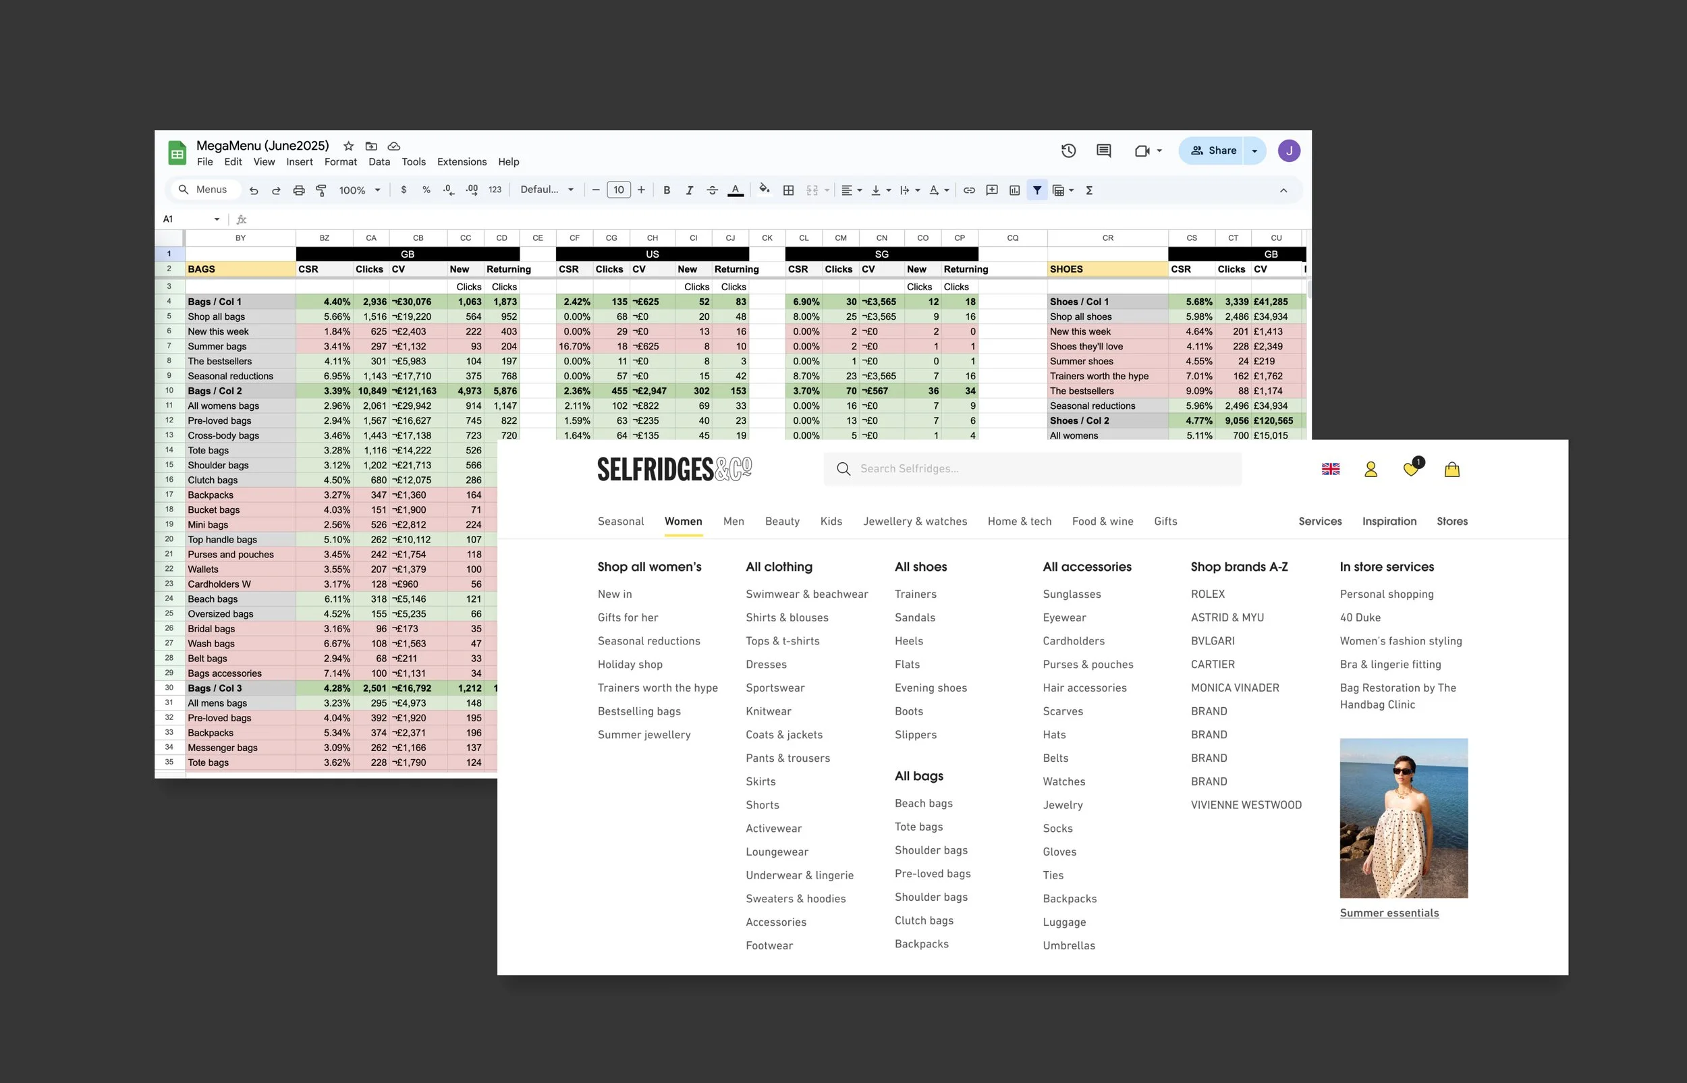Open the Summer essentials link
Screen dimensions: 1687x1083
click(x=1389, y=913)
